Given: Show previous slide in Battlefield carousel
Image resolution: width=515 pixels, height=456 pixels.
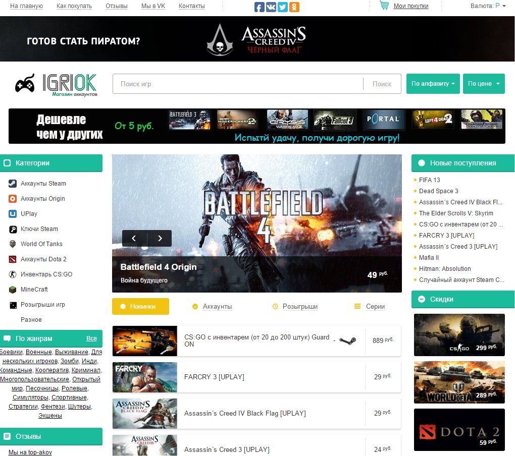Looking at the screenshot, I should pos(134,238).
